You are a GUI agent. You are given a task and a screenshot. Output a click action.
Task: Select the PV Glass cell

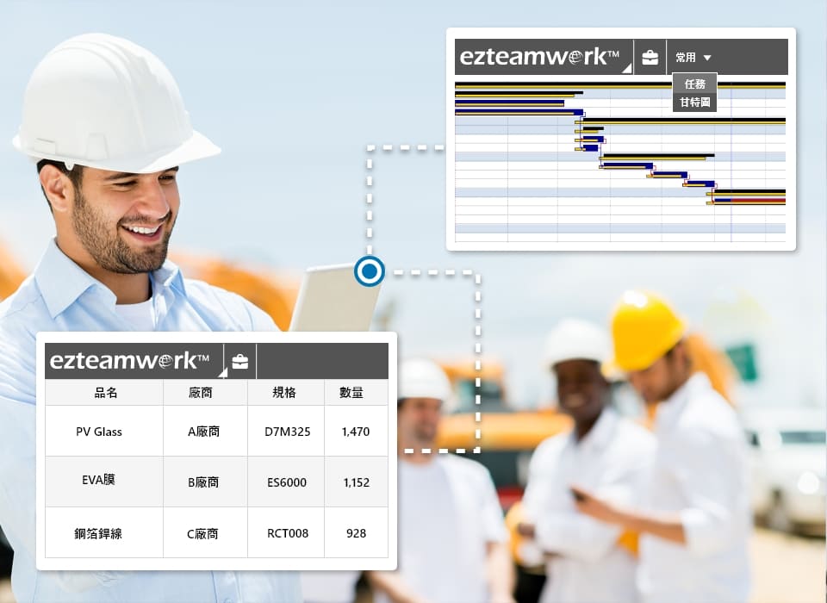(104, 431)
